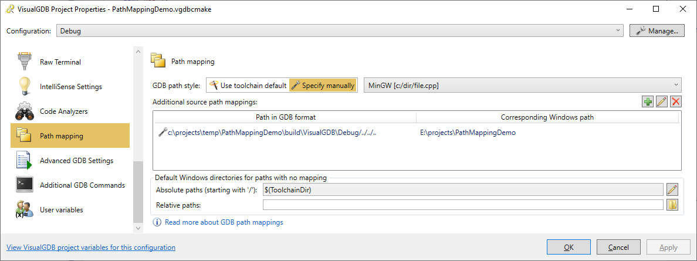The width and height of the screenshot is (697, 261).
Task: Open the Configuration Debug dropdown
Action: tap(340, 31)
